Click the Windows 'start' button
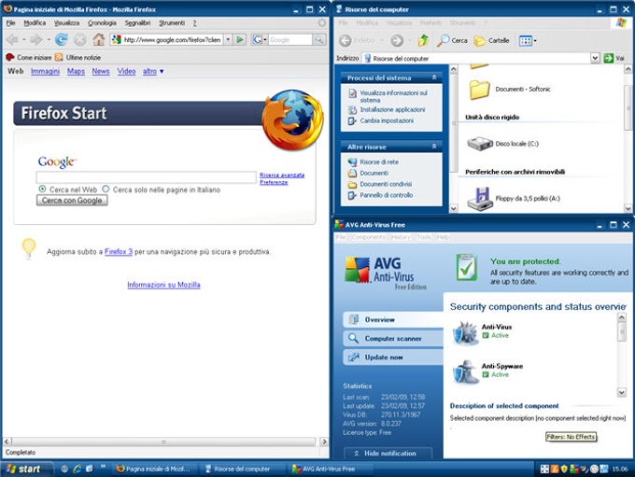 tap(27, 469)
